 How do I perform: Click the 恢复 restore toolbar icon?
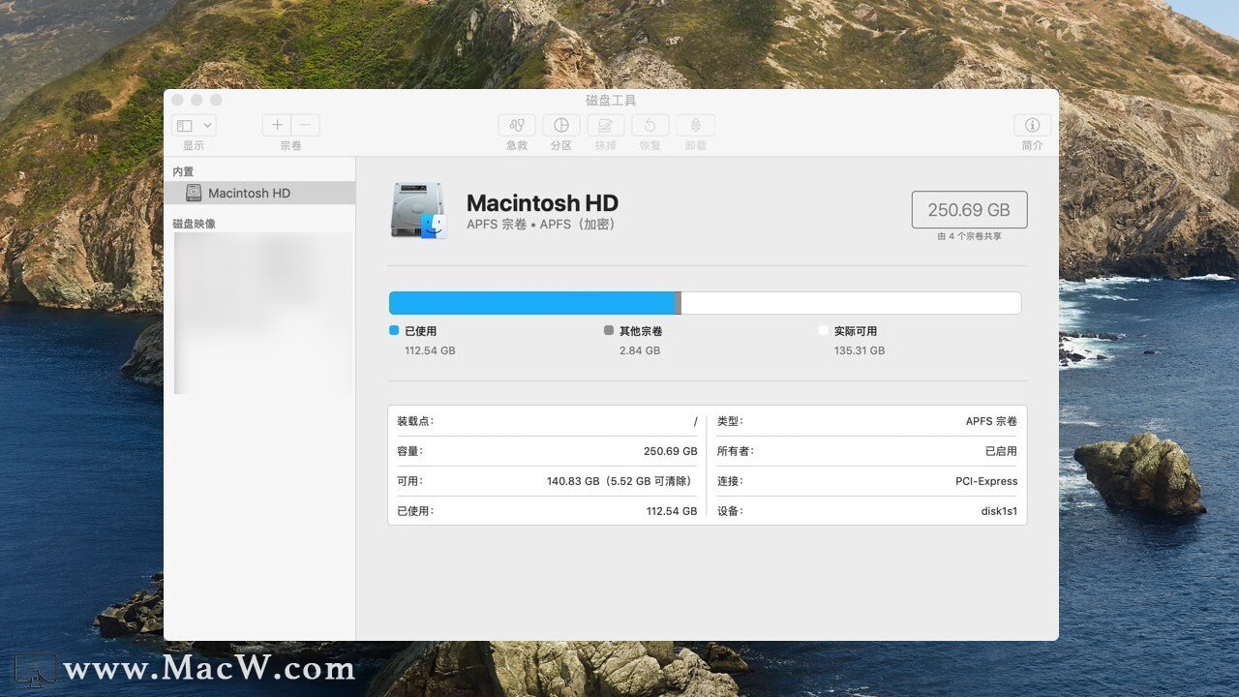pyautogui.click(x=650, y=125)
